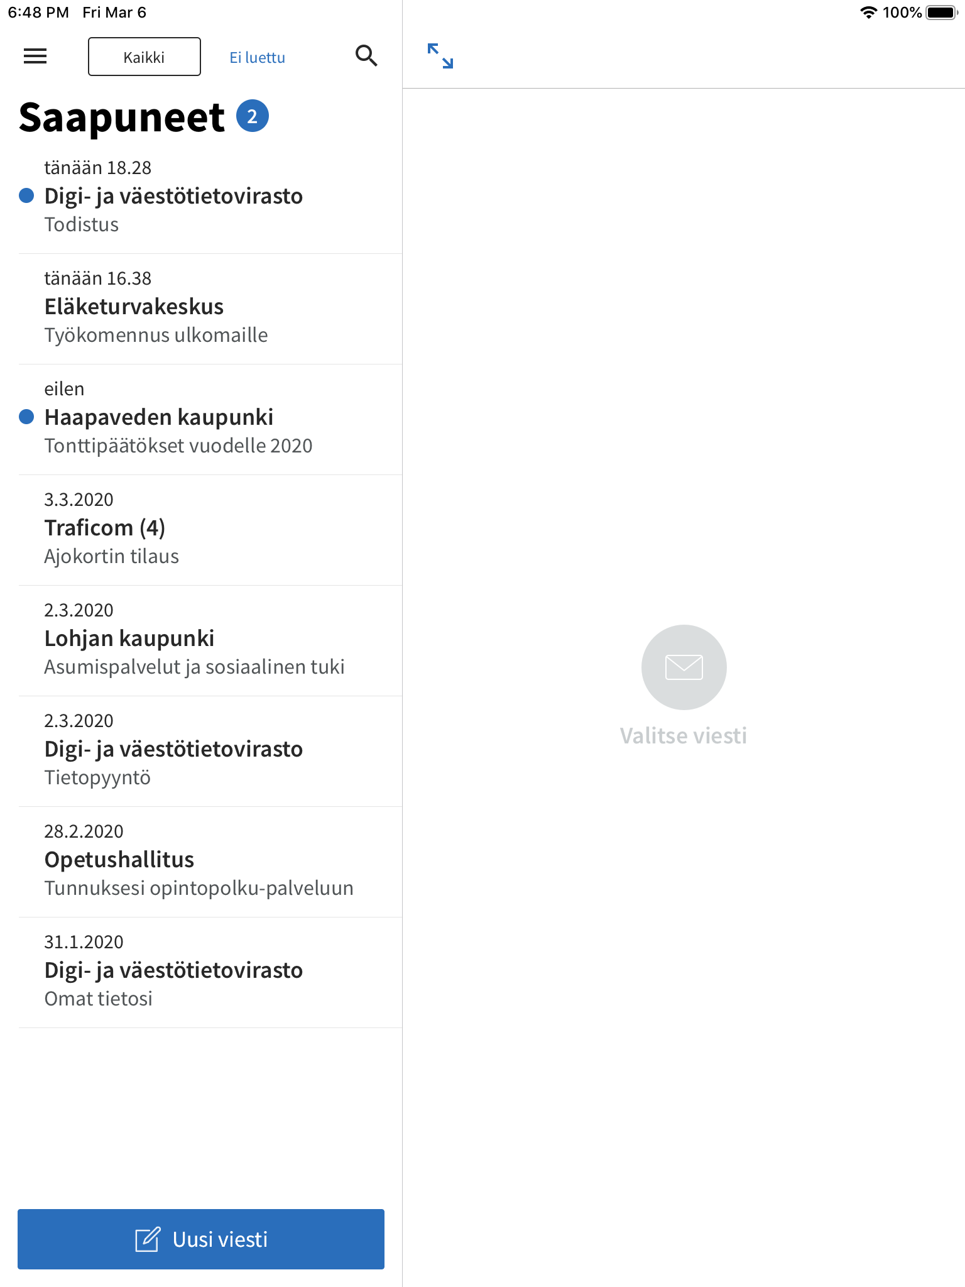Compose with Uusi viesti button
The image size is (965, 1287).
coord(201,1239)
